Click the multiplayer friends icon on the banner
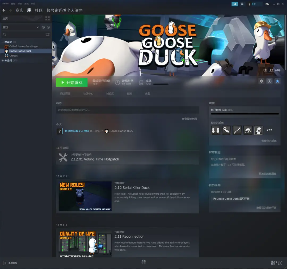This screenshot has width=287, height=269. (271, 70)
